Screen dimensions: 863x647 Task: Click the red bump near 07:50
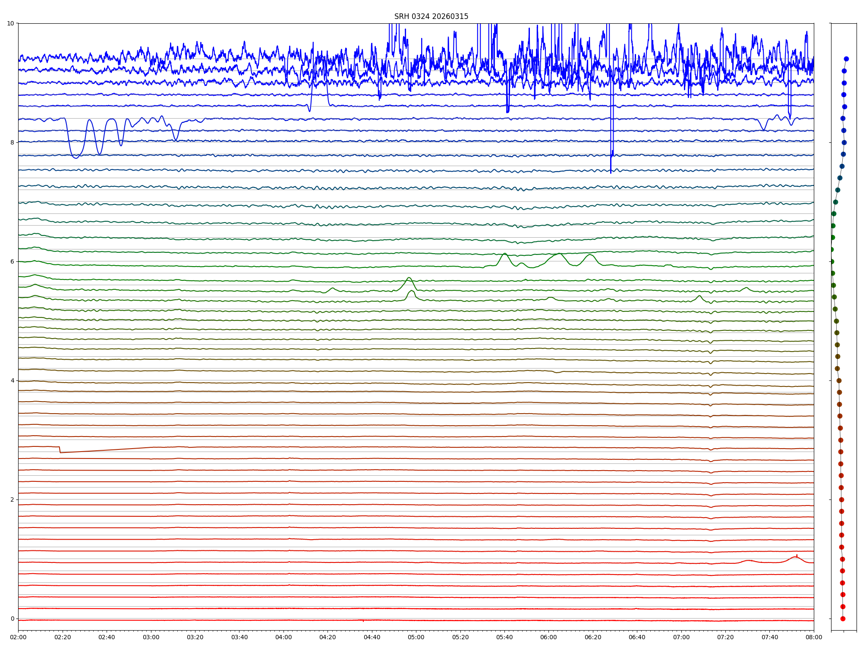(x=795, y=557)
